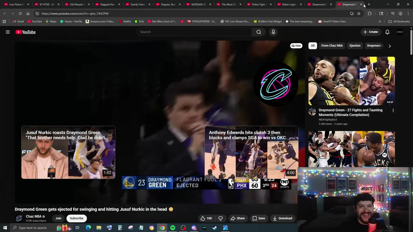
Task: Open Chaz NBA channel avatar
Action: click(19, 218)
